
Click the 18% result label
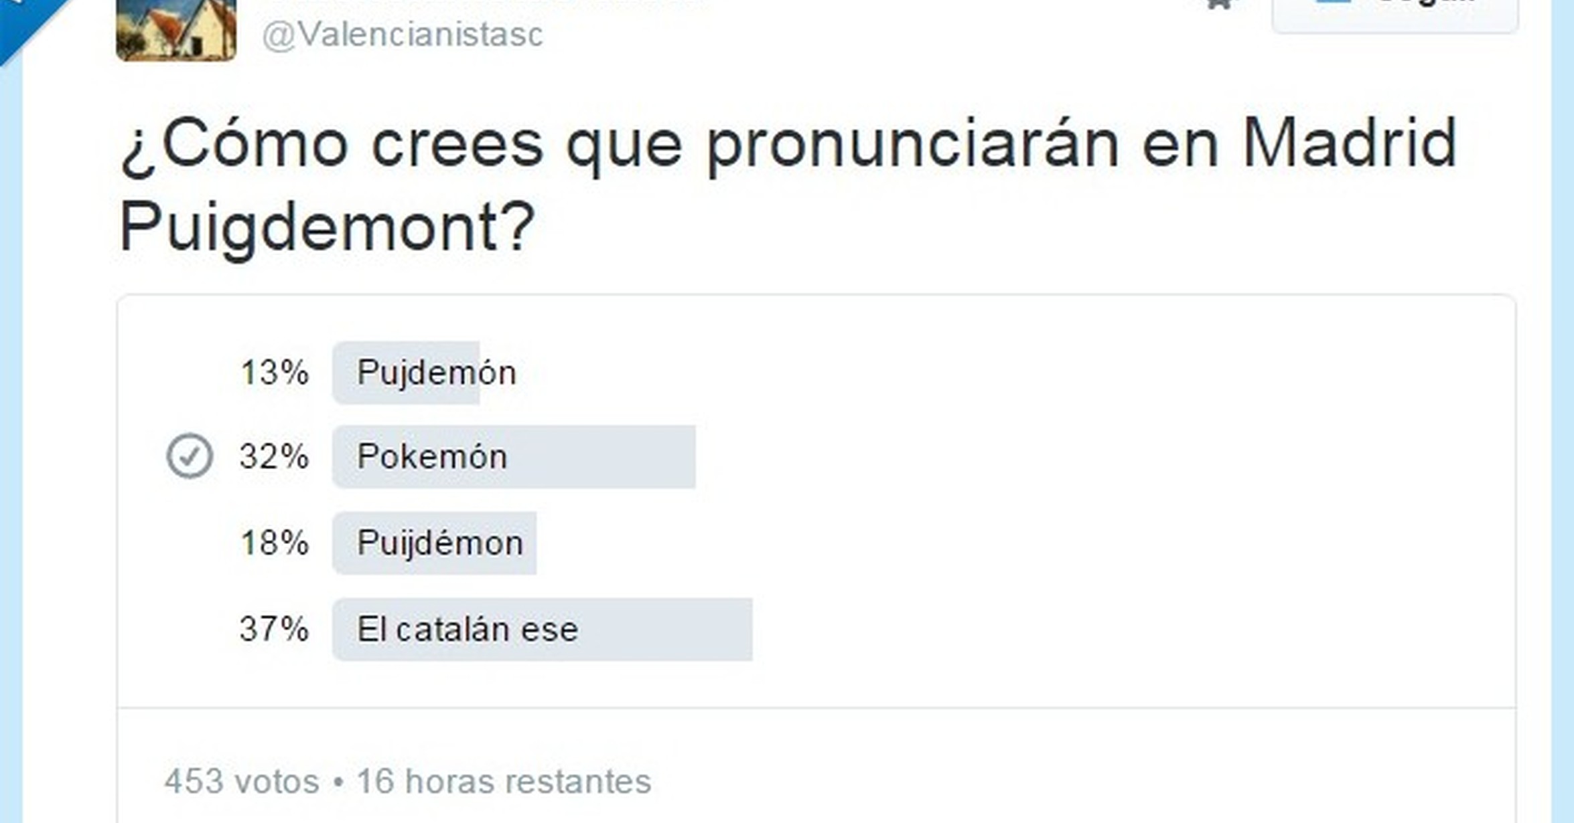[274, 543]
